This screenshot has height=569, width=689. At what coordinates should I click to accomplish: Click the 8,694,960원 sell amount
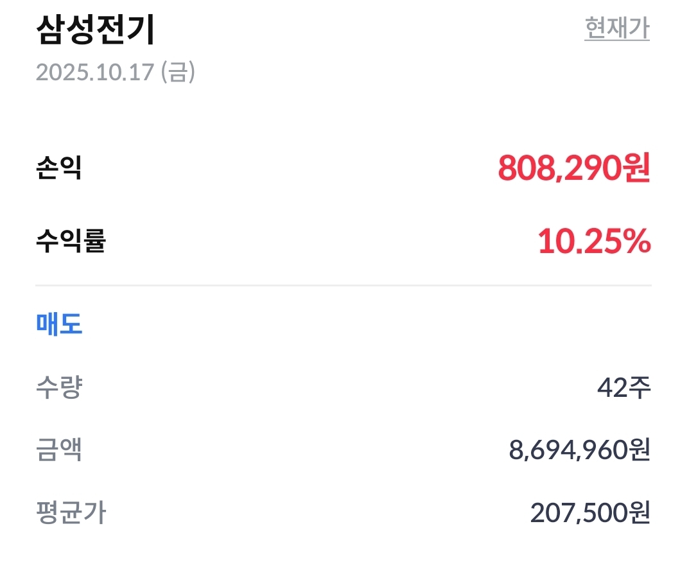pyautogui.click(x=580, y=450)
